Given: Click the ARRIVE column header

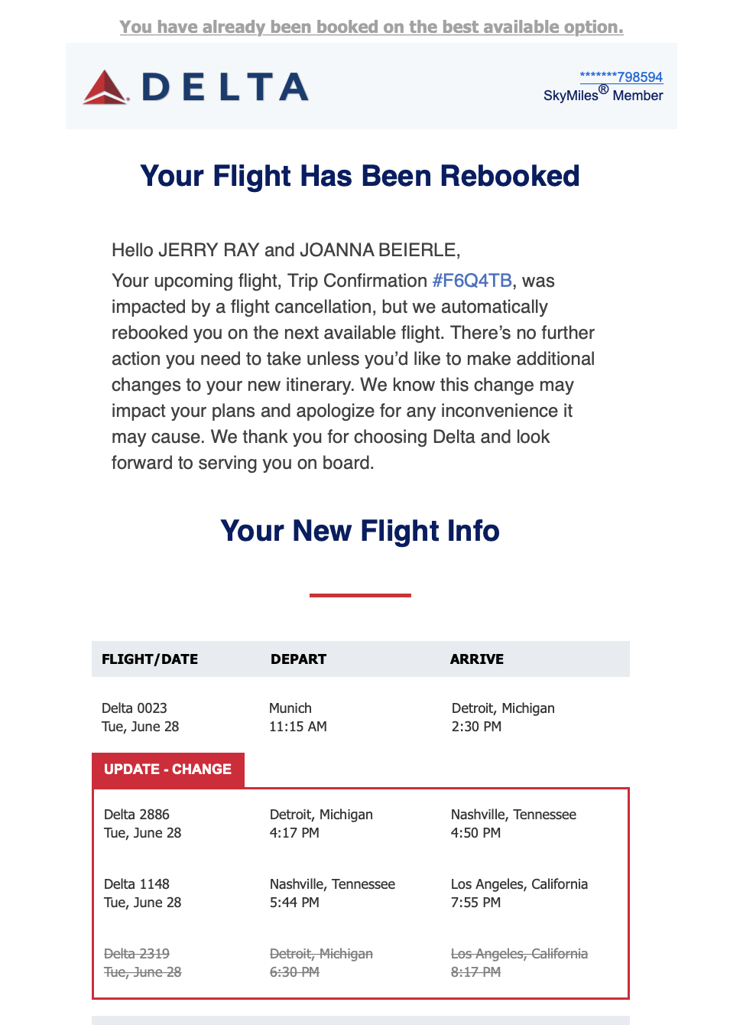Looking at the screenshot, I should coord(476,659).
